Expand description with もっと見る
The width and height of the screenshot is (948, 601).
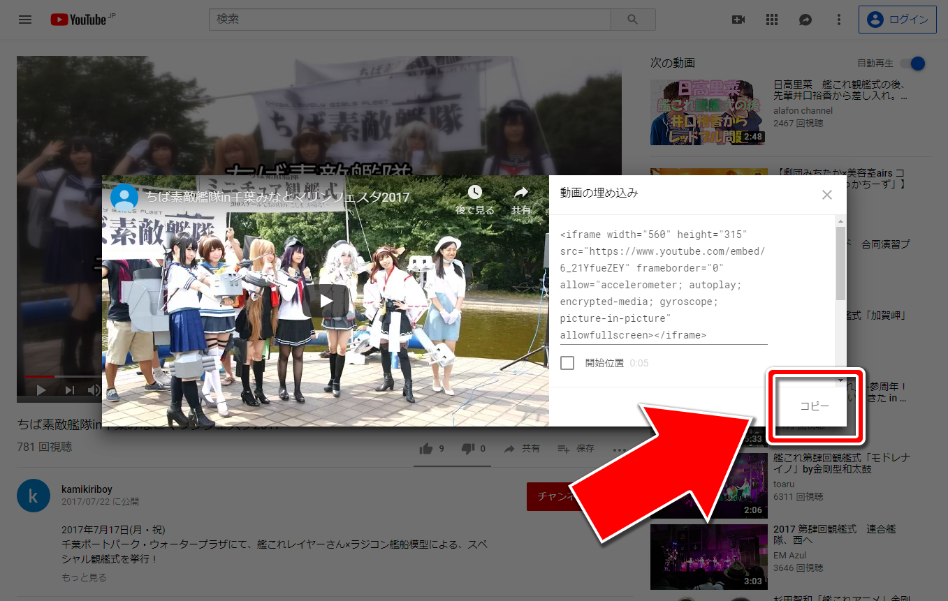(x=84, y=577)
